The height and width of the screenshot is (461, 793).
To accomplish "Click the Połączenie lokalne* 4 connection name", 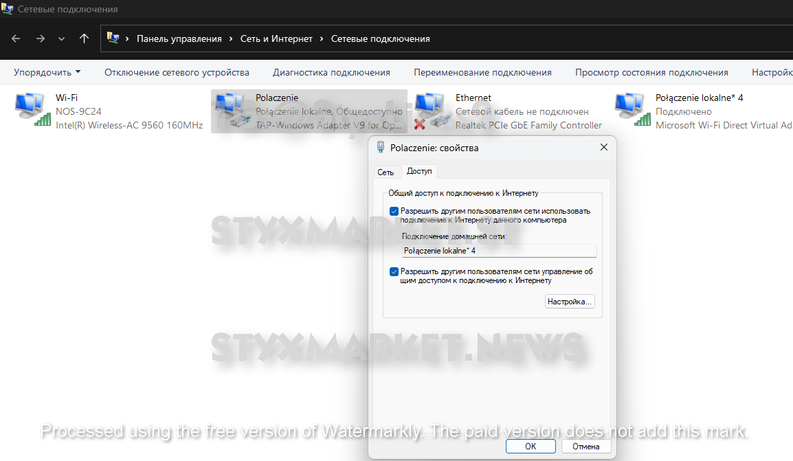I will pyautogui.click(x=700, y=98).
